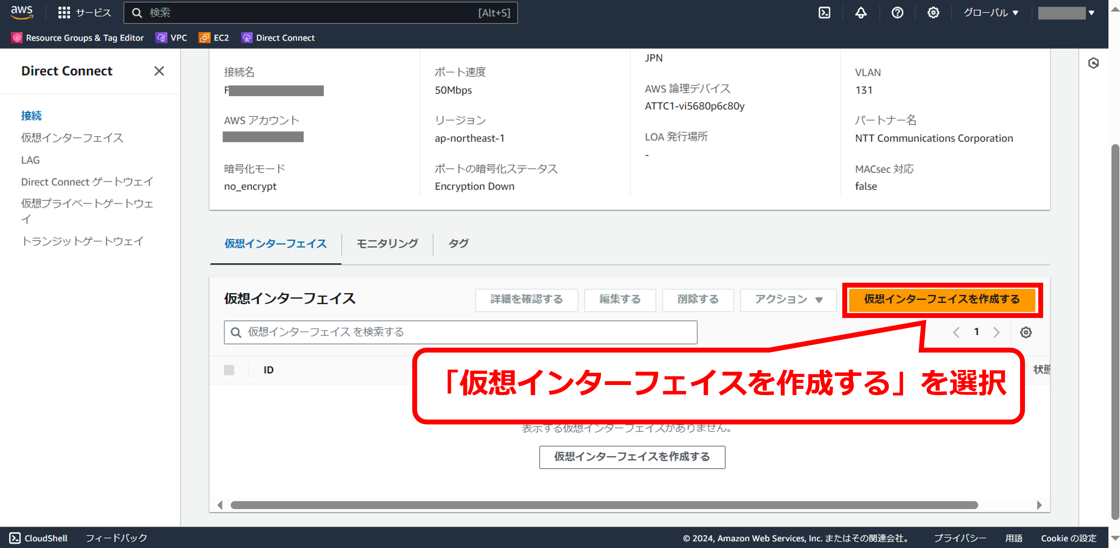Image resolution: width=1120 pixels, height=548 pixels.
Task: Open table preferences gear icon
Action: pyautogui.click(x=1026, y=332)
